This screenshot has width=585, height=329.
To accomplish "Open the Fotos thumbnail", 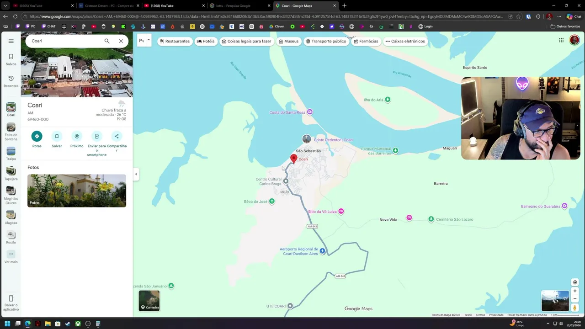I will point(77,191).
